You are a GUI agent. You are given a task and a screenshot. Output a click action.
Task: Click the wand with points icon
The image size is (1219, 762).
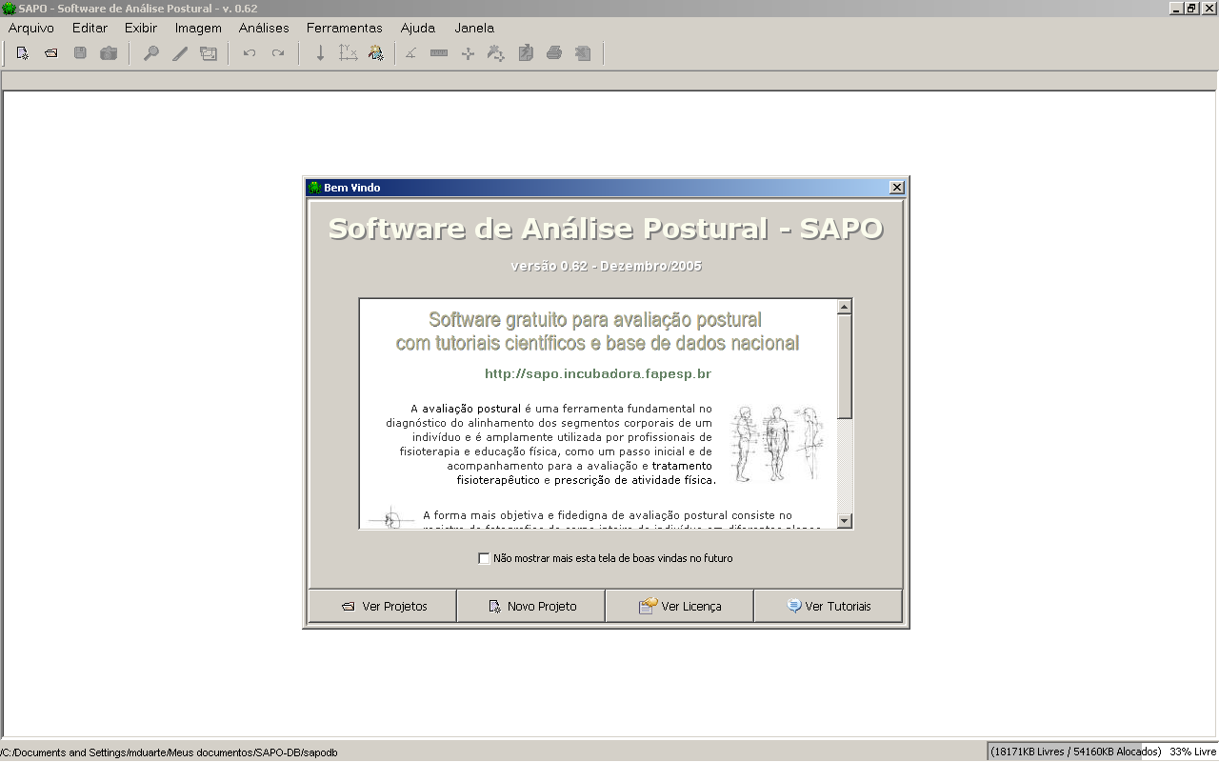tap(496, 53)
